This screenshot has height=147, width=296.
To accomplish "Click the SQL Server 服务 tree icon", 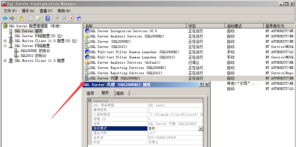I will point(11,31).
